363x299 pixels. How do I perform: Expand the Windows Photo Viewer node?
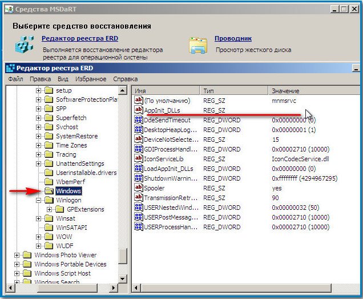click(x=17, y=255)
